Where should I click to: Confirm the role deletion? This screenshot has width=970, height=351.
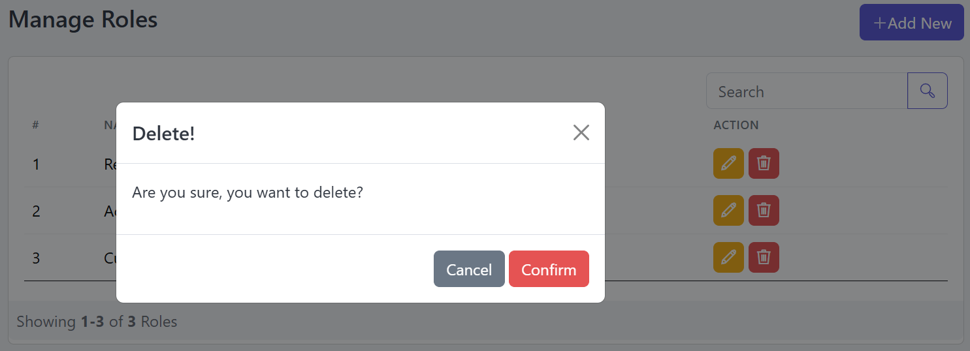click(549, 269)
